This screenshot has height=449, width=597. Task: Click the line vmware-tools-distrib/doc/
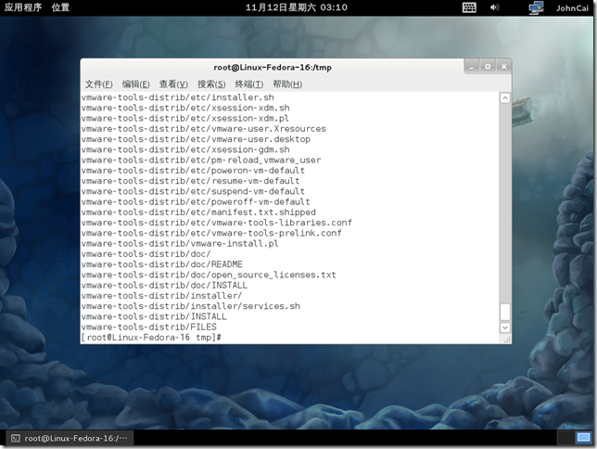pos(146,254)
